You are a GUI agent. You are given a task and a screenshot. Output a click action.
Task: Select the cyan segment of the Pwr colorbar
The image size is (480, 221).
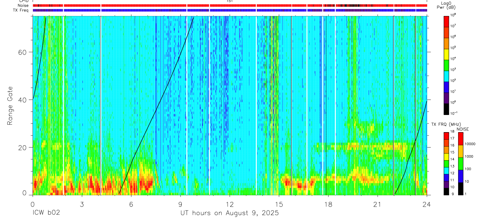[x=446, y=76]
